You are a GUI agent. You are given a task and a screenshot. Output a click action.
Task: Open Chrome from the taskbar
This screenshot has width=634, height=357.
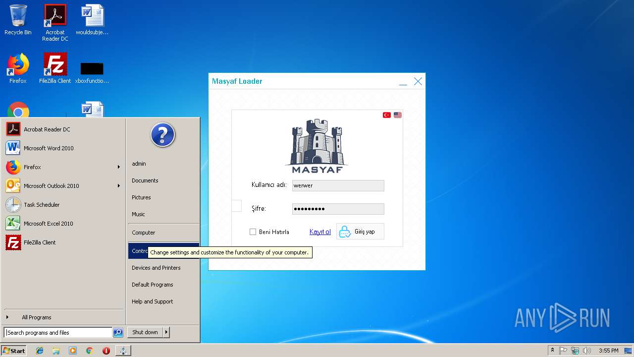[90, 351]
